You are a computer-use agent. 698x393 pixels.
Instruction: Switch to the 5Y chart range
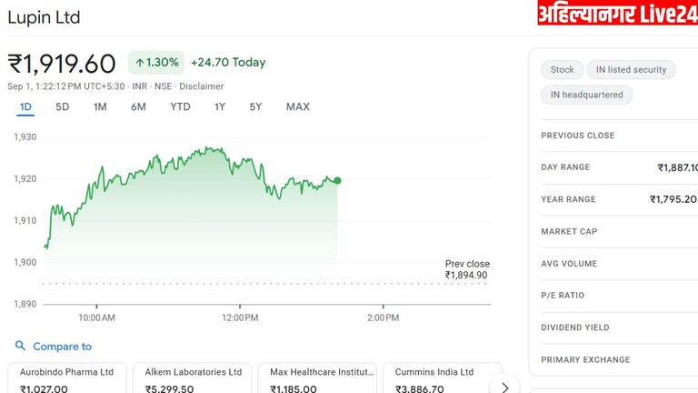[255, 106]
